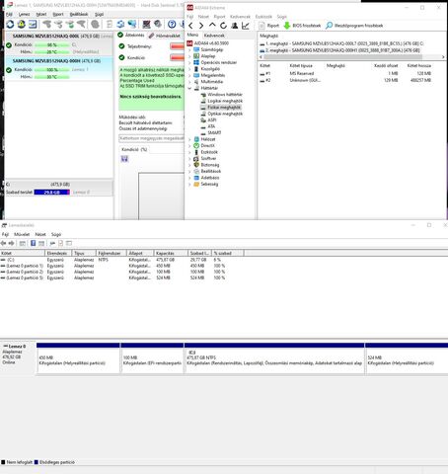Switch to the Kedvencek tab in AIDA64 sidebar
The width and height of the screenshot is (448, 474).
pyautogui.click(x=214, y=36)
